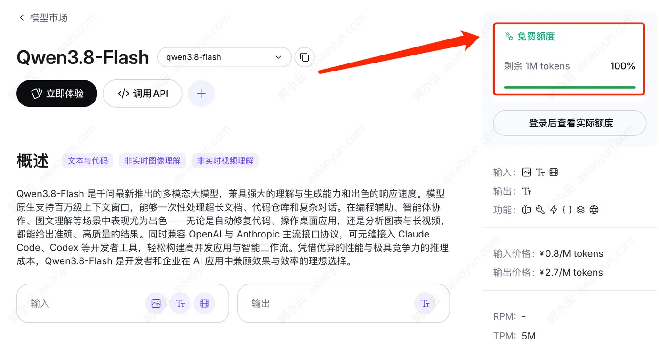Go back via the 模型市场 link

point(48,18)
